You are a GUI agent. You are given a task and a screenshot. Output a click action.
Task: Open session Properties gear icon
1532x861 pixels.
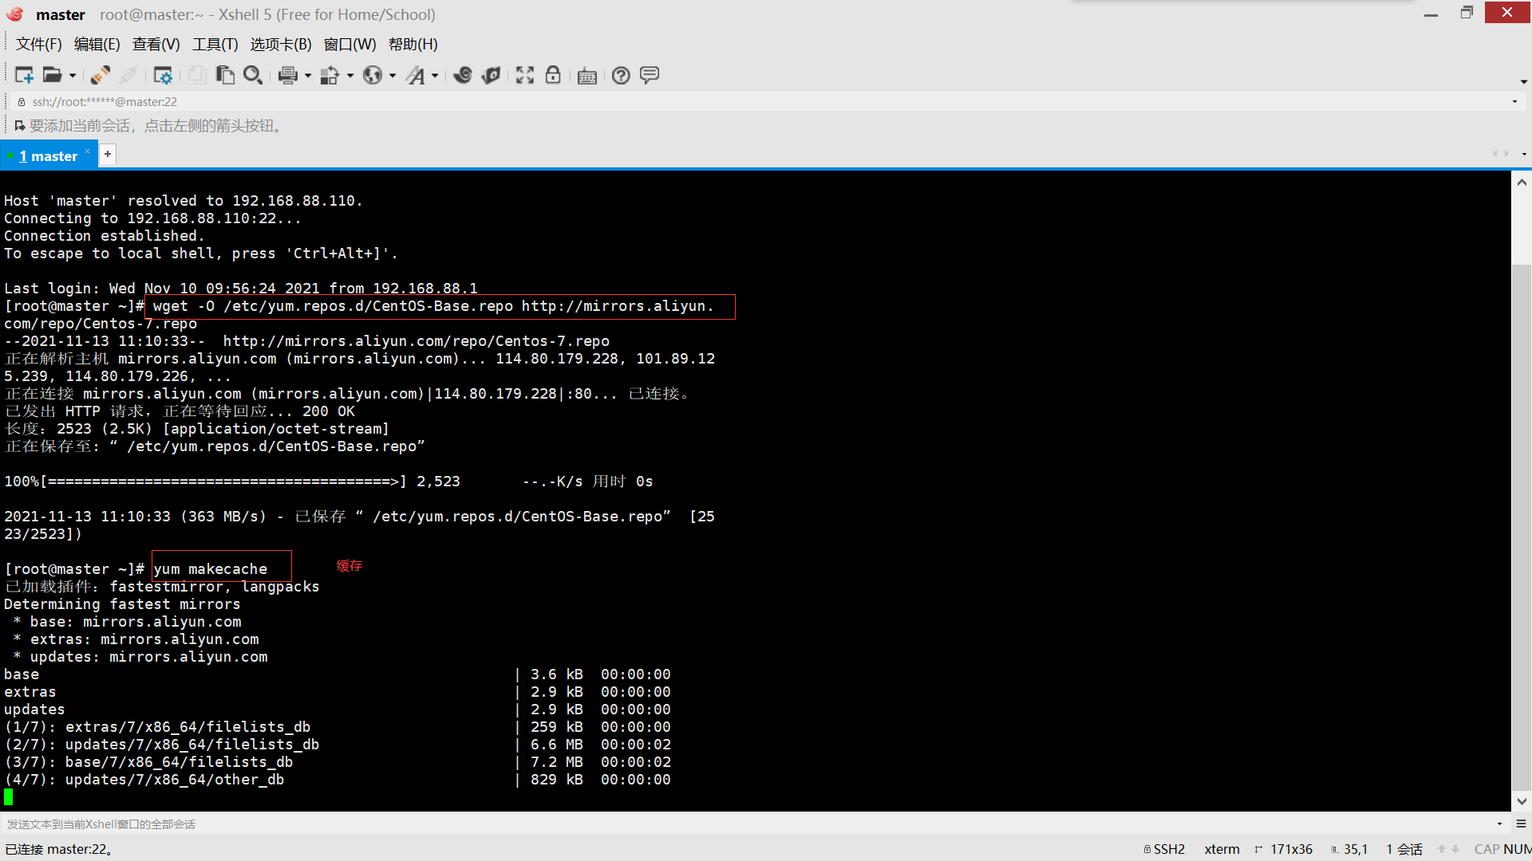point(163,75)
